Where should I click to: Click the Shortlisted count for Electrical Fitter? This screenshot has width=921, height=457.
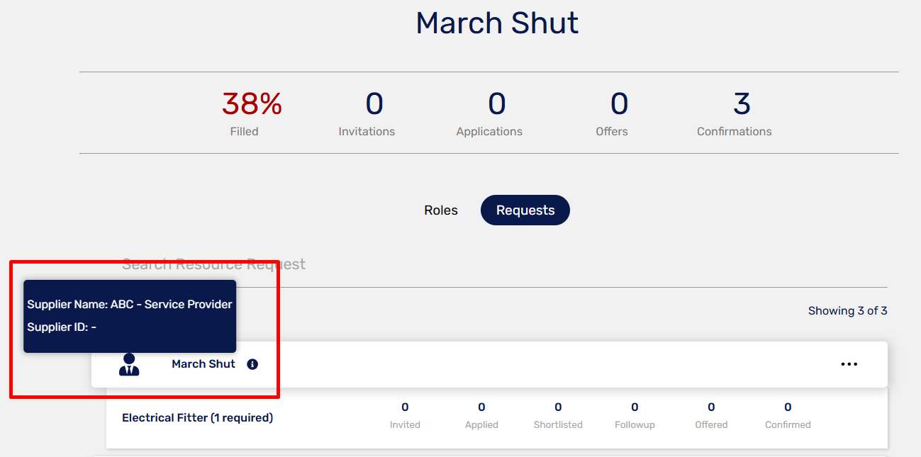coord(558,415)
